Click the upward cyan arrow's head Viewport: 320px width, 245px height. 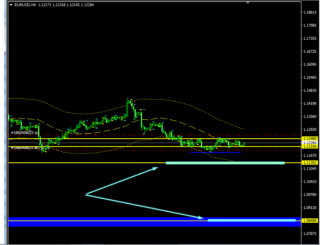156,168
